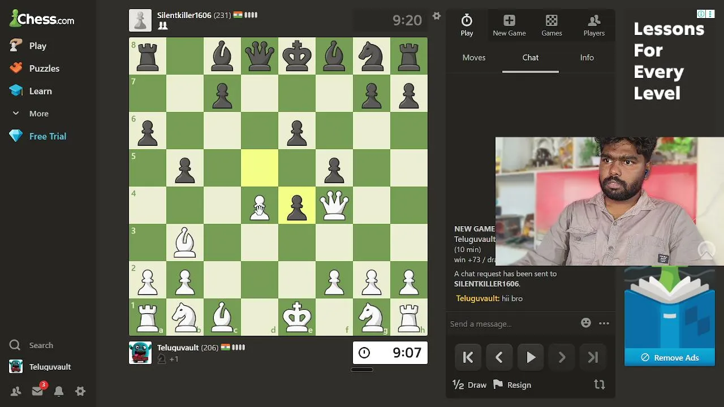The height and width of the screenshot is (407, 724).
Task: Click the black king on e8
Action: click(x=297, y=56)
